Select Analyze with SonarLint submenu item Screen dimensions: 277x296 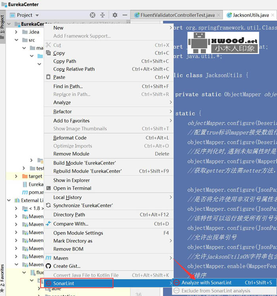pos(224,283)
